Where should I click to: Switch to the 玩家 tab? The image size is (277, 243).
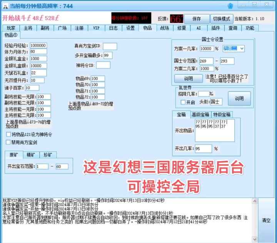(11, 28)
